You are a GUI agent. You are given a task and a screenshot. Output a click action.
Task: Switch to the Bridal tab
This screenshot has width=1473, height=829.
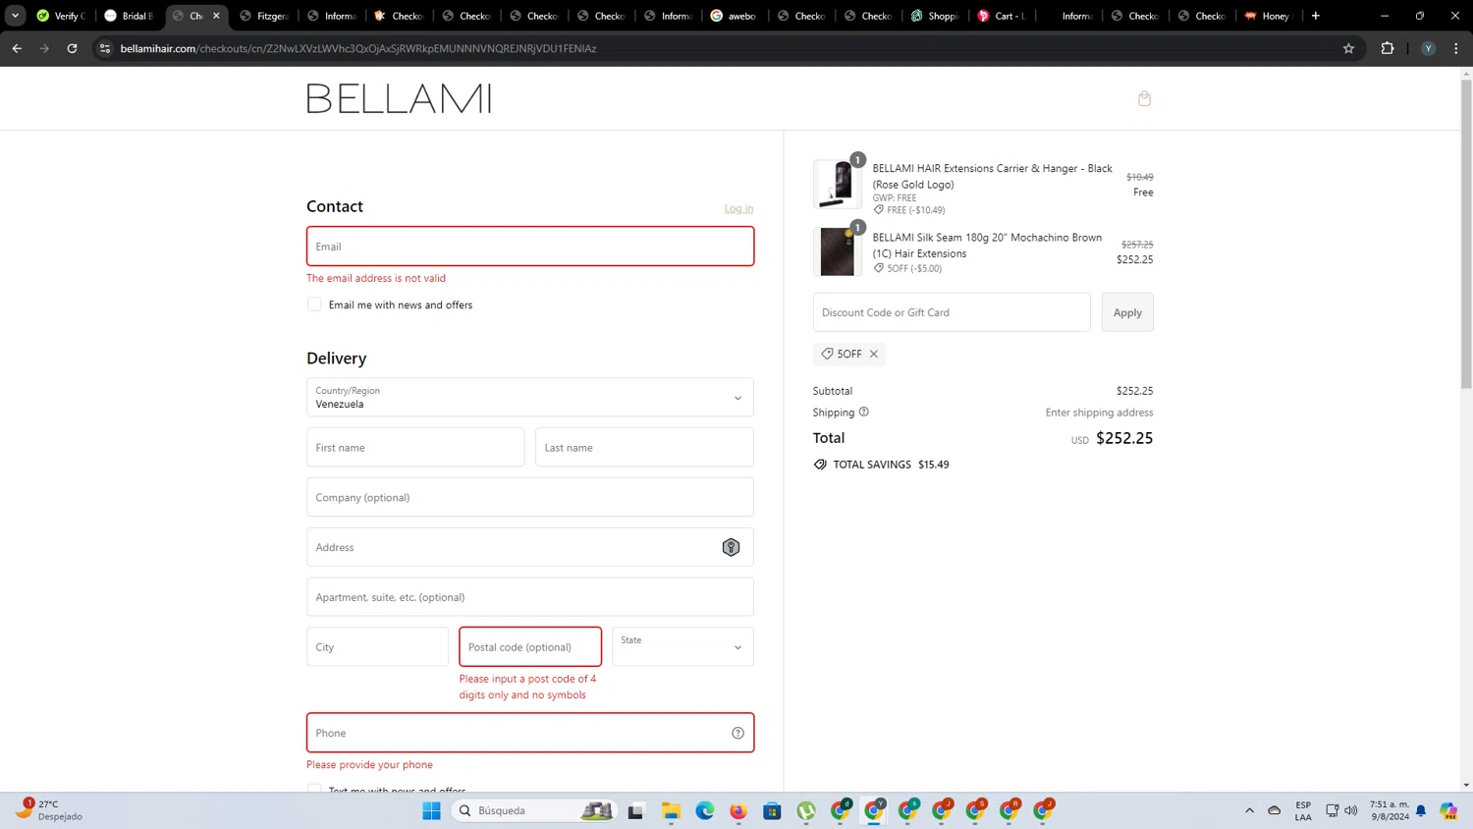[129, 16]
